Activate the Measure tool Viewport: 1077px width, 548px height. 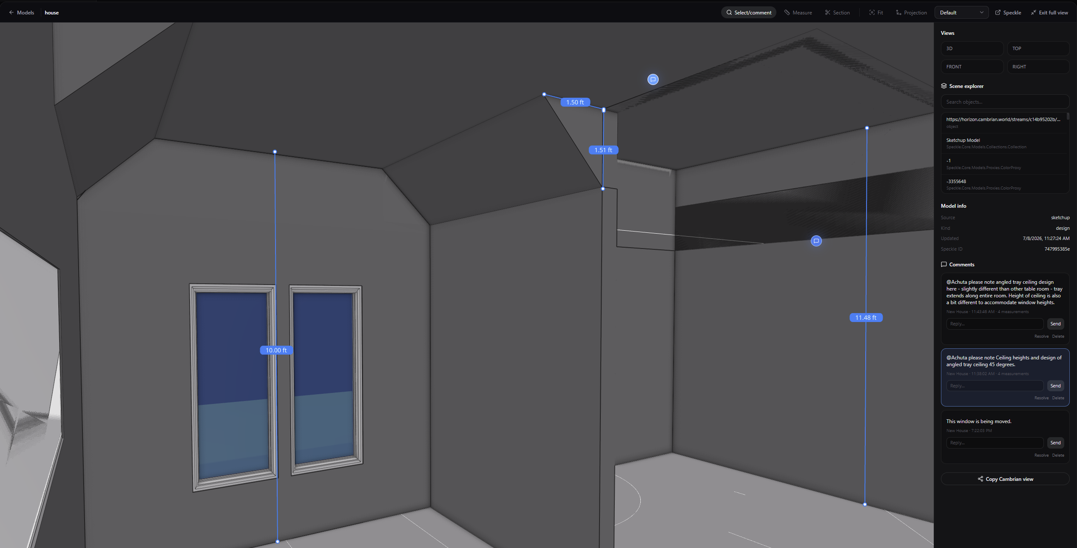pos(798,13)
